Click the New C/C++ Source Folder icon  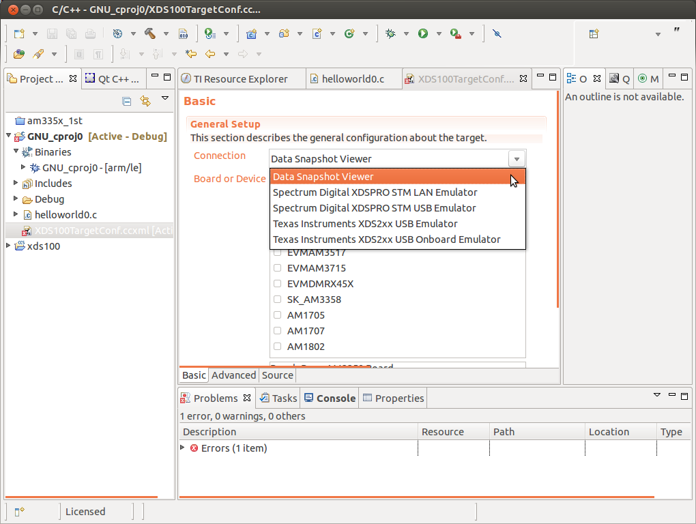click(284, 33)
